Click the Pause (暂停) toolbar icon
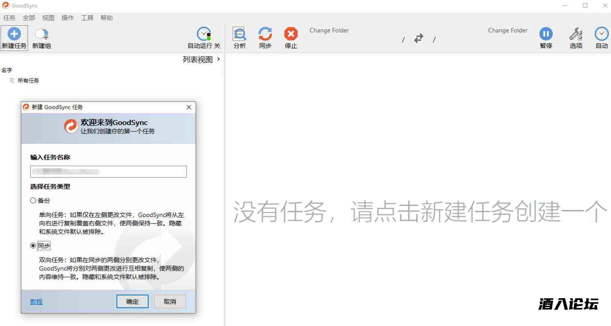The image size is (611, 326). point(546,34)
